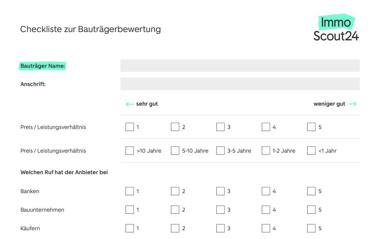Focus the Anschrift text field
The image size is (382, 239).
(240, 84)
